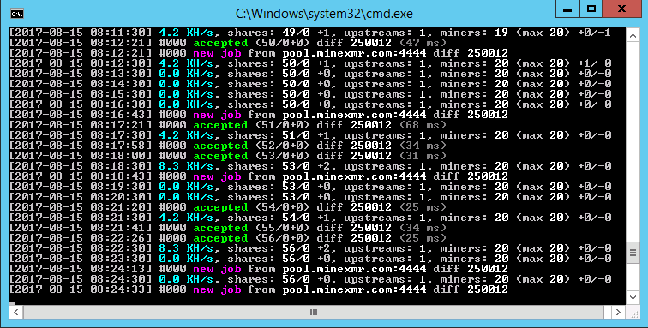Screen dimensions: 648x328
Task: Click the 8.3 KH/s value at 08:22:30
Action: click(x=186, y=248)
